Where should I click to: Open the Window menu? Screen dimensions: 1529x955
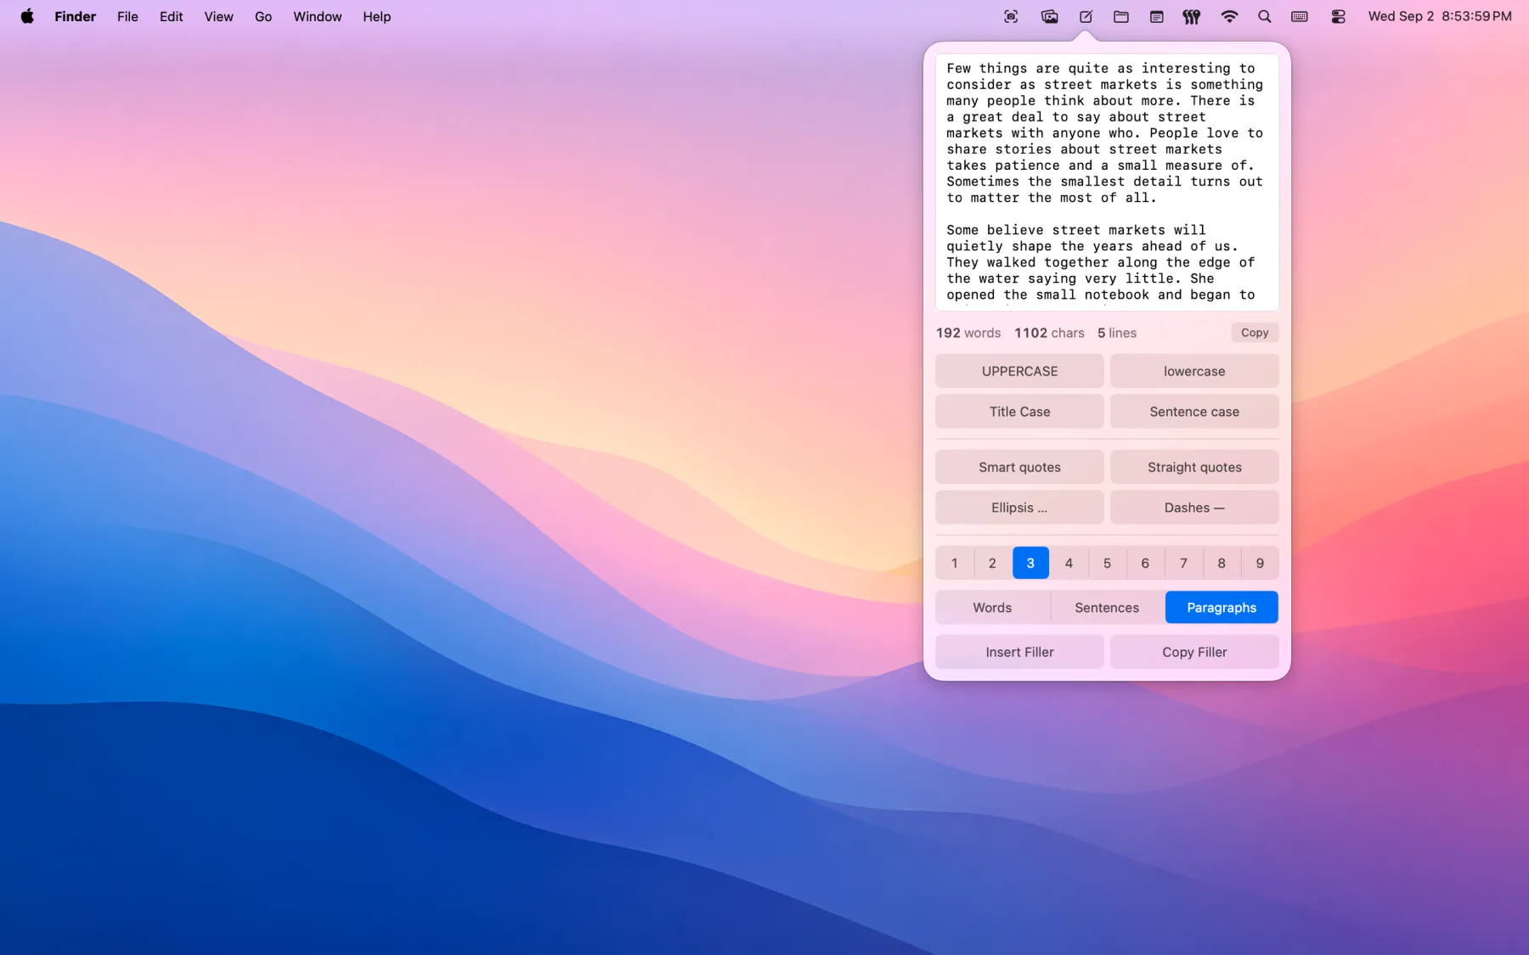point(317,16)
